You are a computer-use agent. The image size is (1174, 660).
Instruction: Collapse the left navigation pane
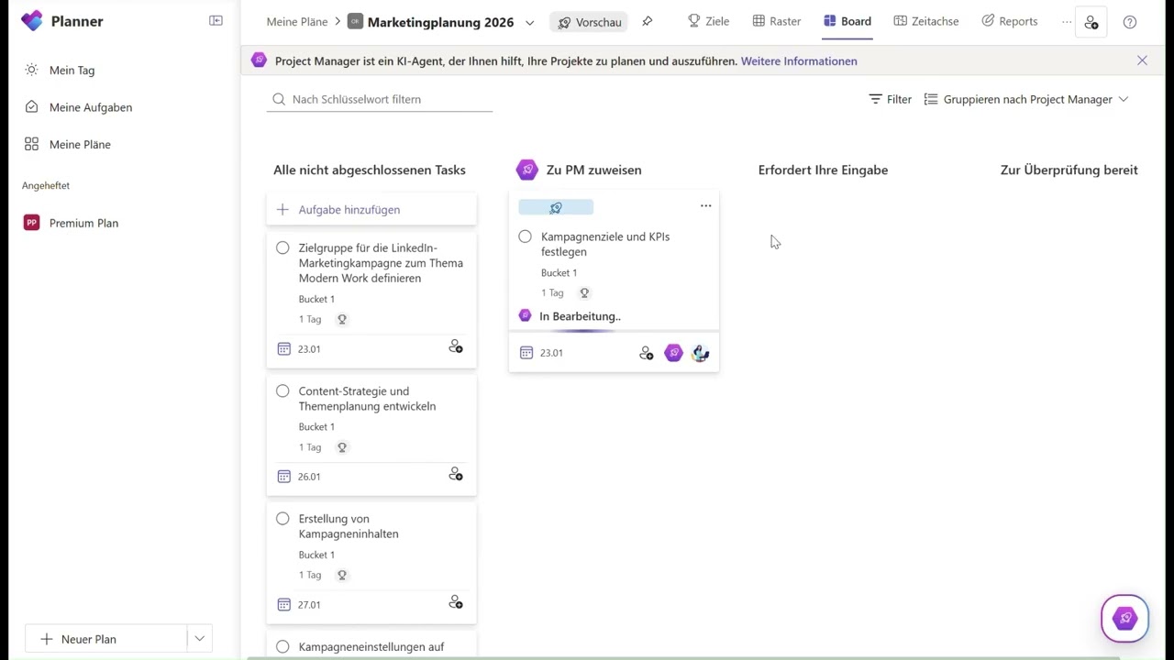click(x=216, y=20)
